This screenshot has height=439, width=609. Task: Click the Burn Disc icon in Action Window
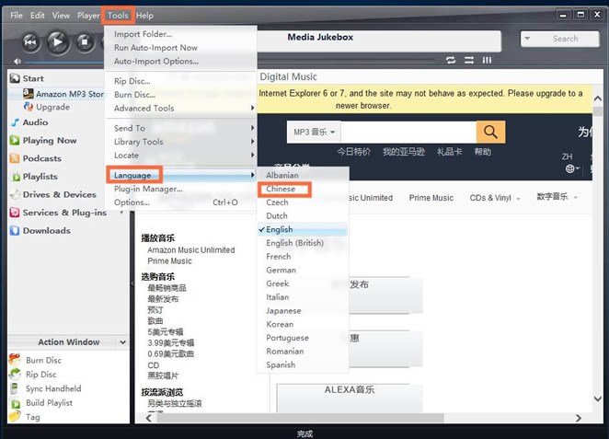[15, 360]
